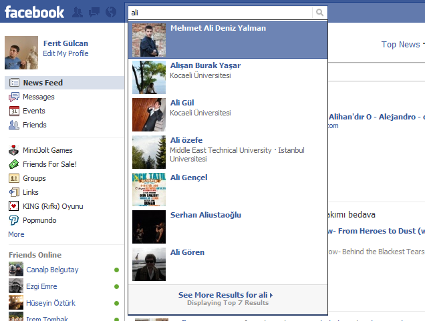Open chat with Ezgi Emre
This screenshot has width=425, height=321.
pos(41,286)
